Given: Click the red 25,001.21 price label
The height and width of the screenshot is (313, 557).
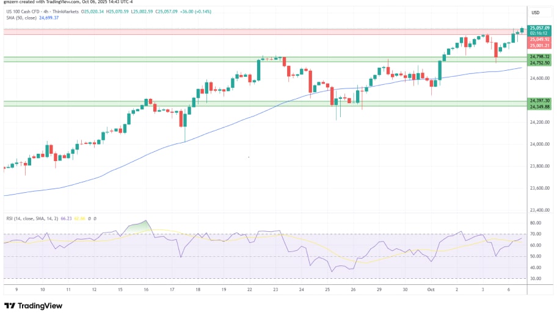Looking at the screenshot, I should point(540,46).
